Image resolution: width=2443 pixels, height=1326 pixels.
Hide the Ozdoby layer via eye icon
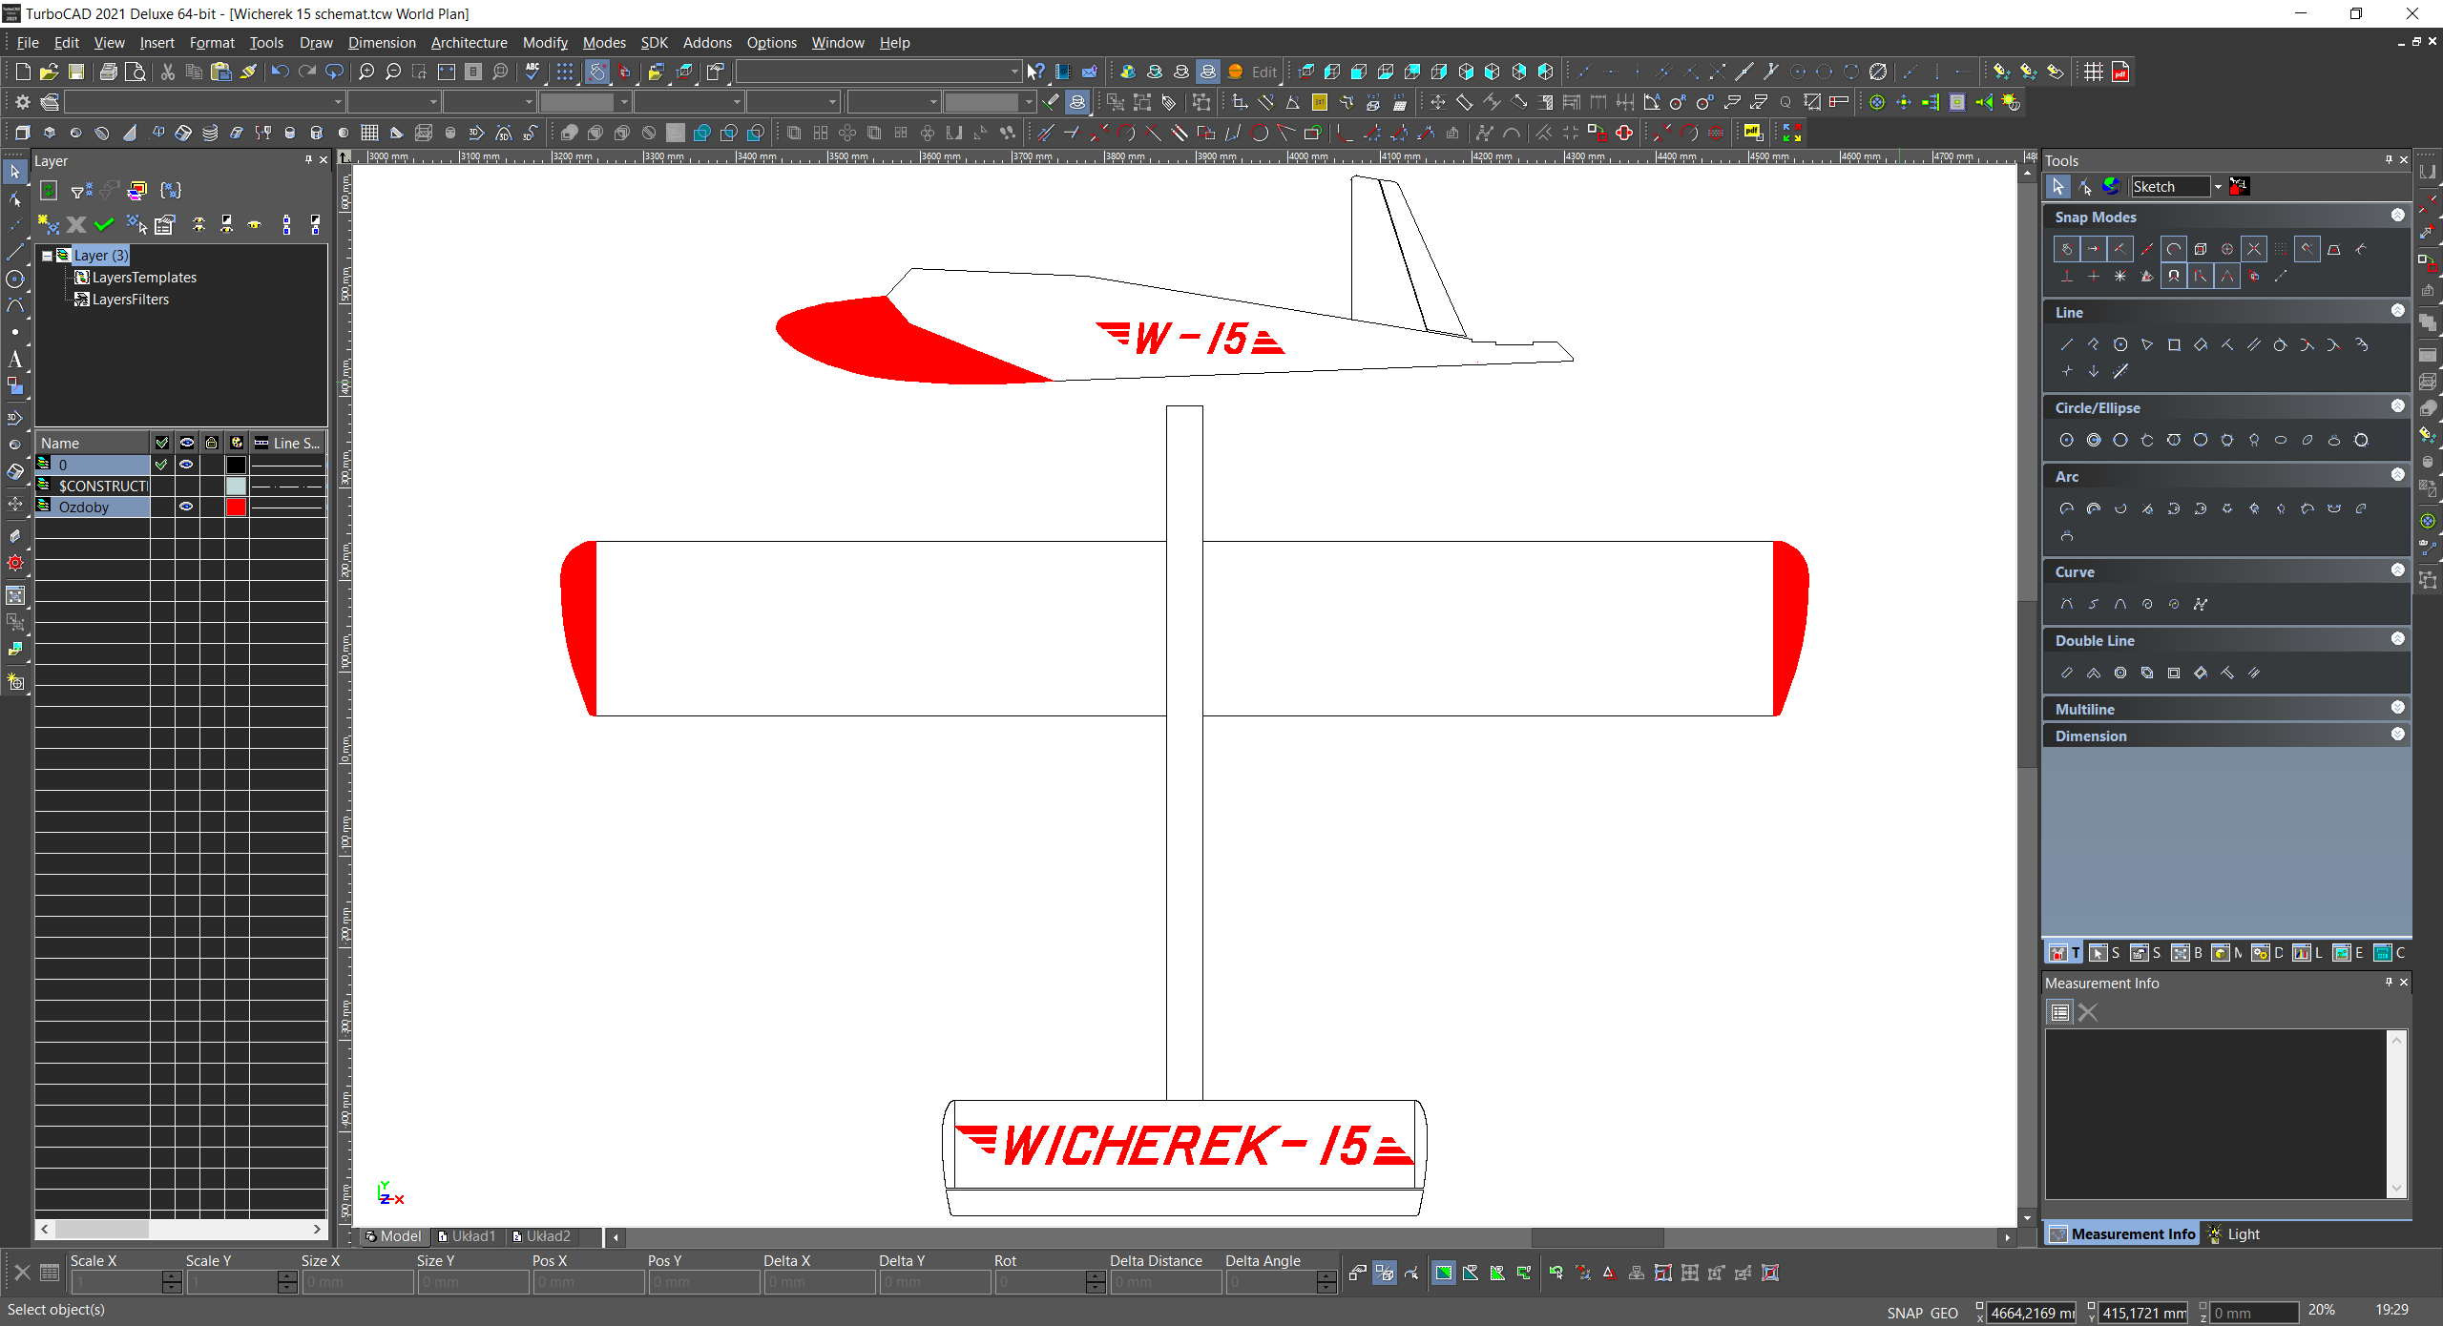pyautogui.click(x=187, y=508)
